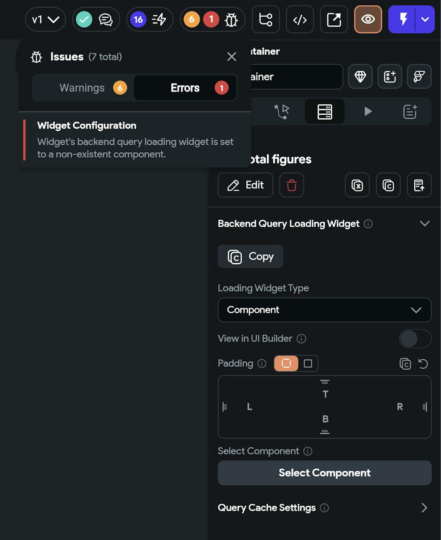Click the red trash delete icon
The height and width of the screenshot is (540, 441).
[x=292, y=185]
